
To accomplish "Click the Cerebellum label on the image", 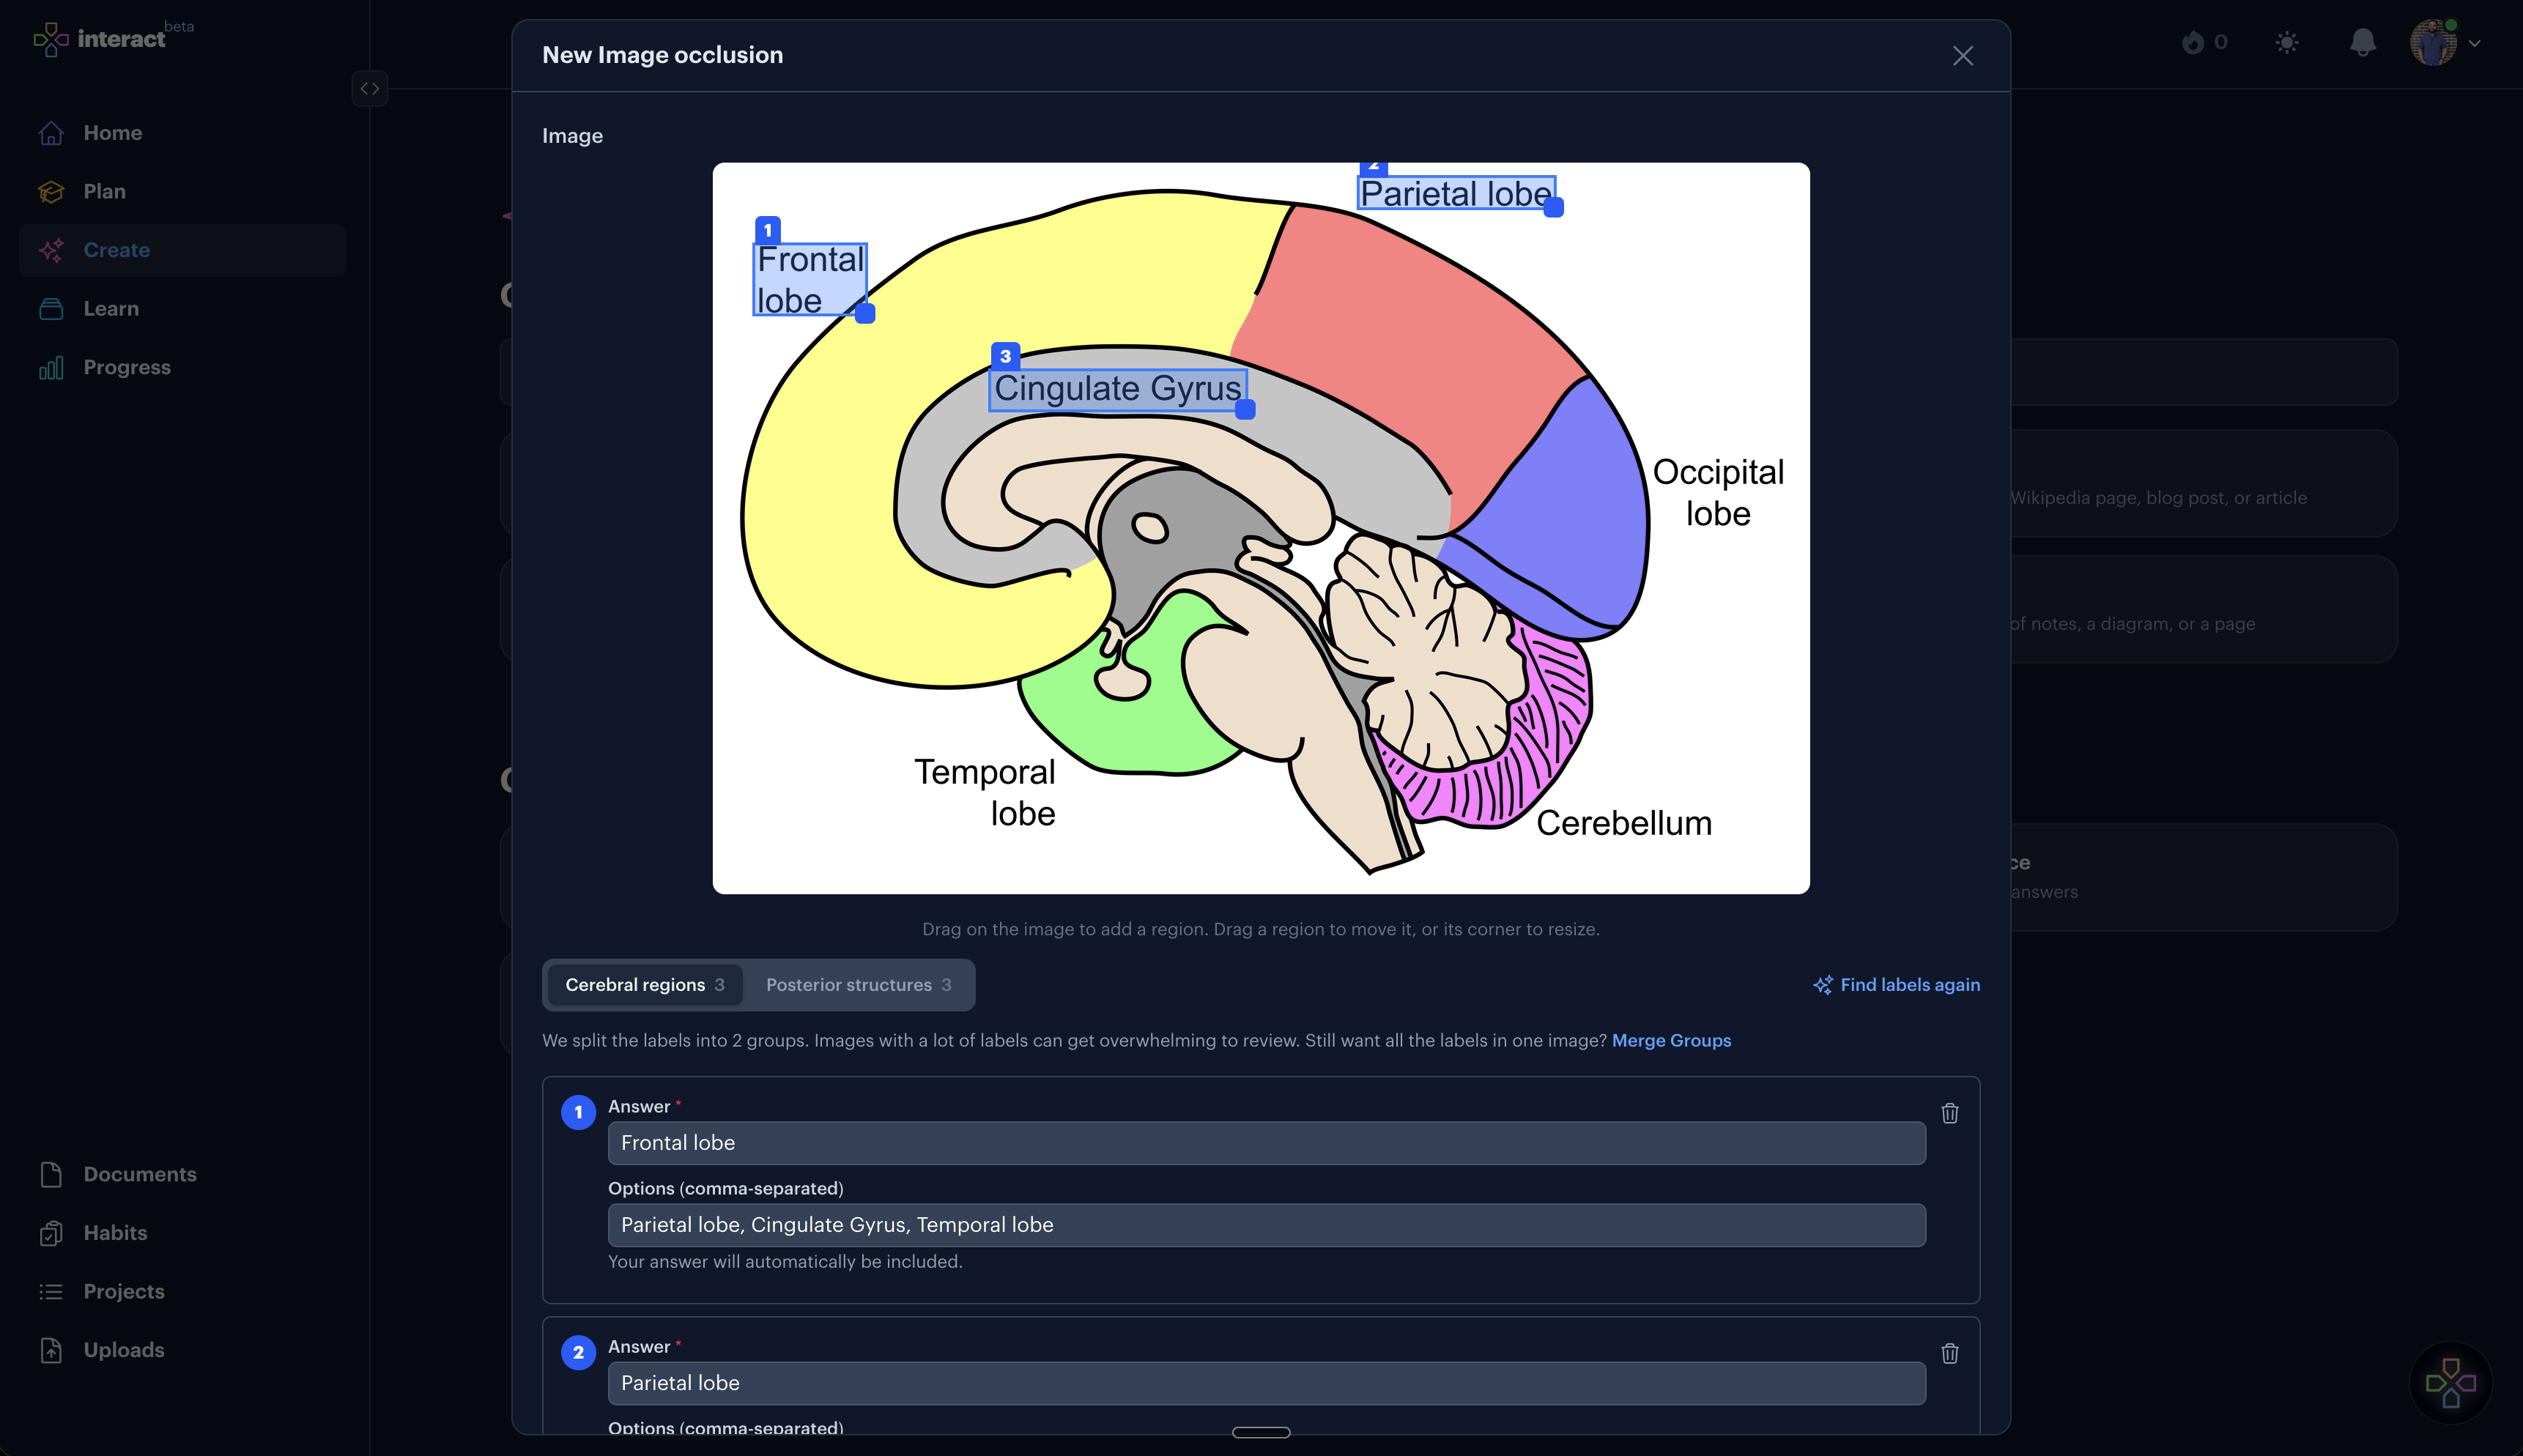I will click(x=1624, y=824).
